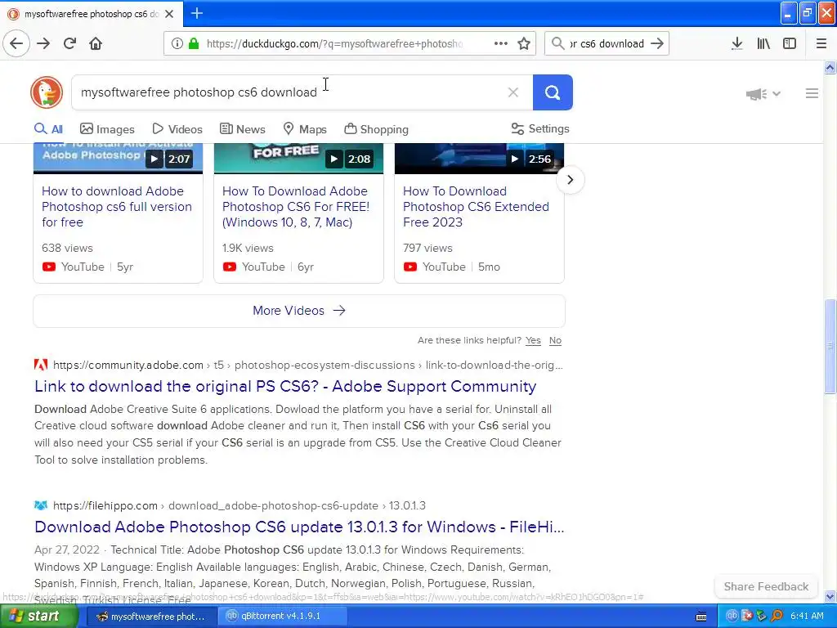Select the All results tab
This screenshot has height=628, width=837.
pos(48,128)
